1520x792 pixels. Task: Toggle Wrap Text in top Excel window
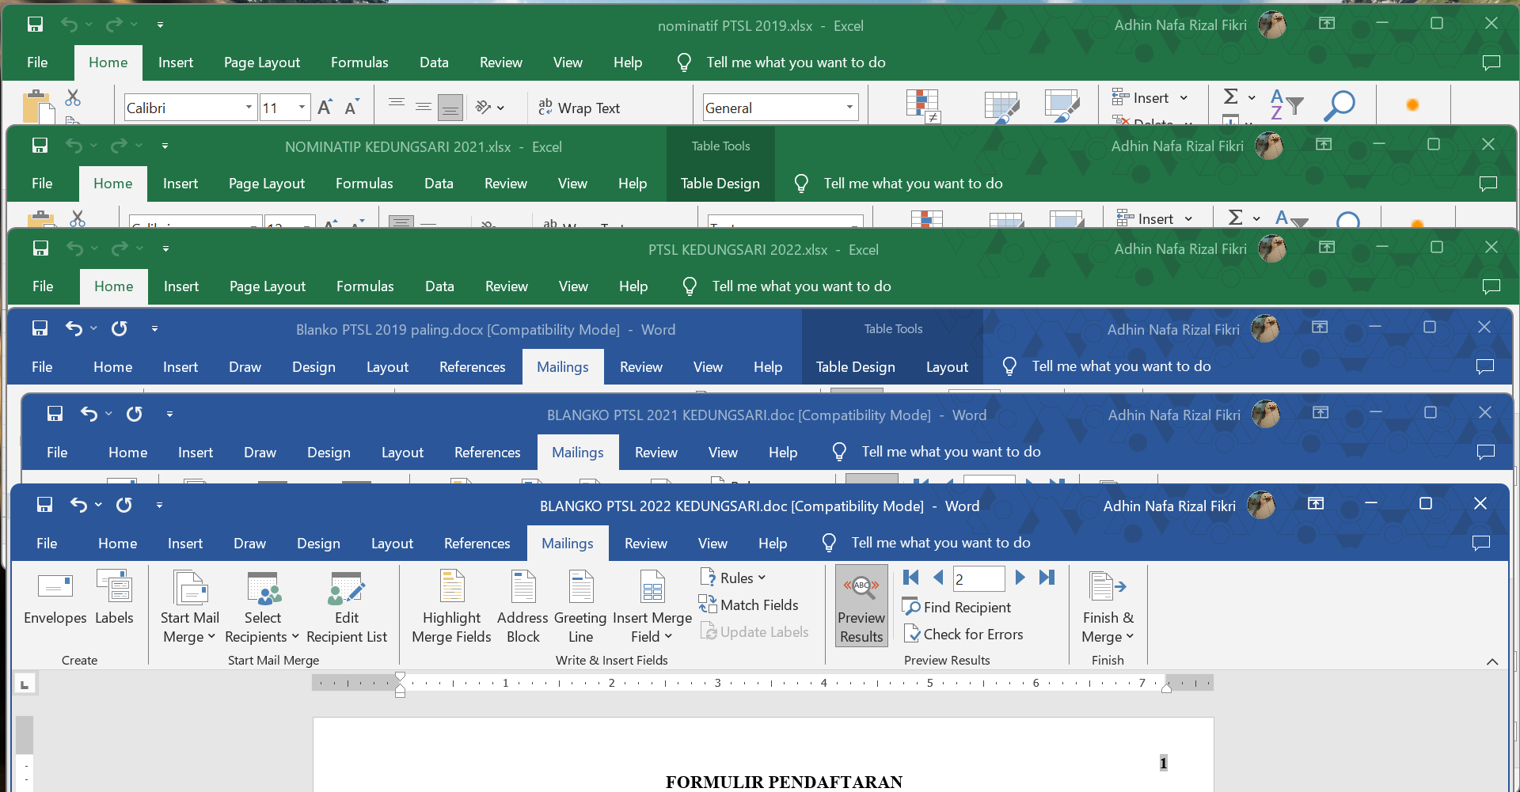pos(580,108)
